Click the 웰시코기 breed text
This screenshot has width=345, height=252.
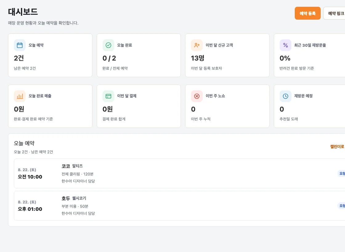79,199
